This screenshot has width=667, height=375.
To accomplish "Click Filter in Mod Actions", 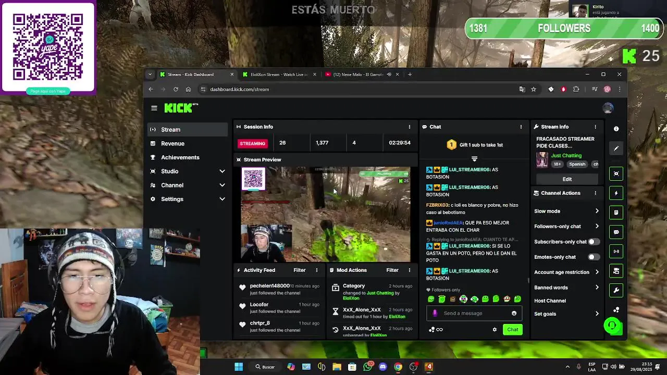I will tap(392, 270).
